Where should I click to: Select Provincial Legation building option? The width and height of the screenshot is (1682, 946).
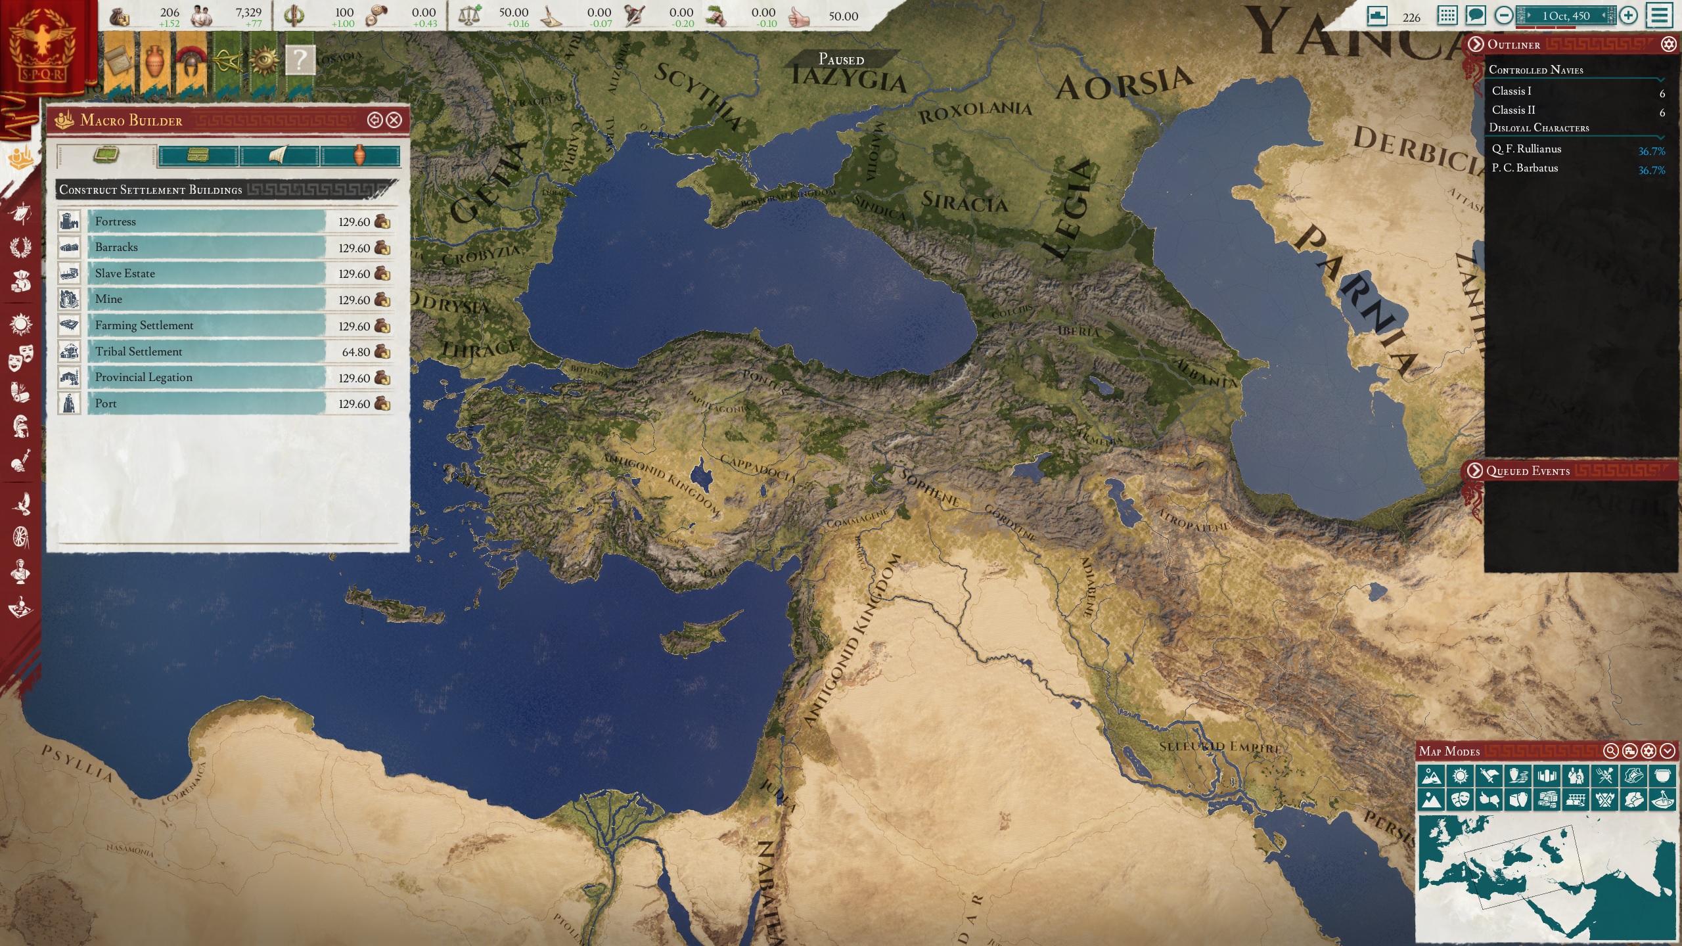pyautogui.click(x=225, y=377)
